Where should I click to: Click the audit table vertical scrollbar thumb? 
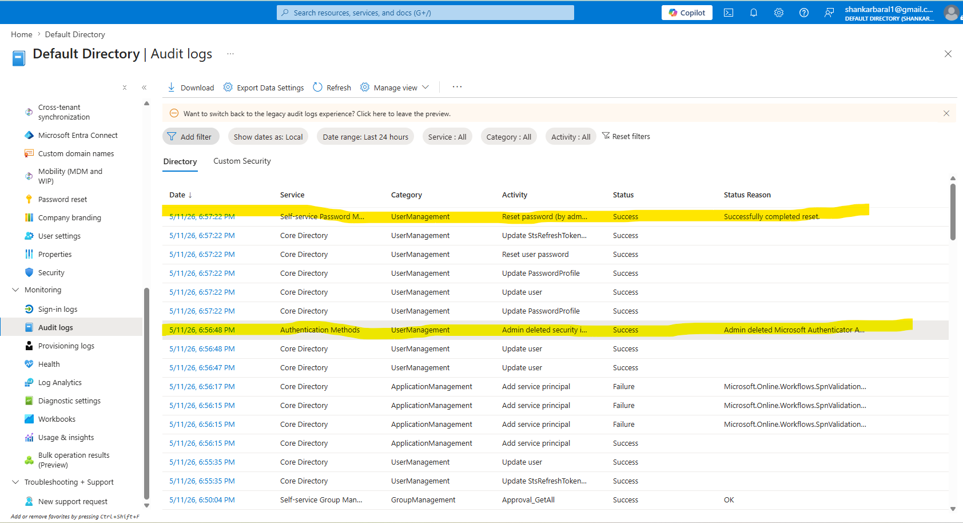point(953,212)
